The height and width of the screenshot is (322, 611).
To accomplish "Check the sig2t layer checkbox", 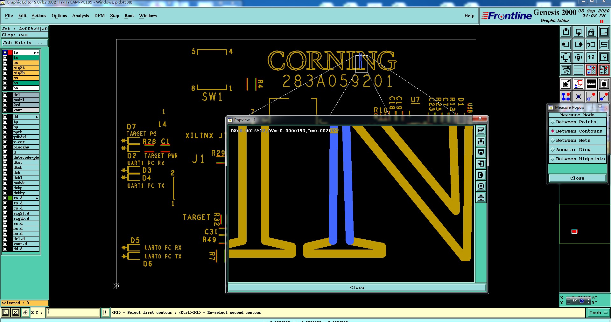I will pyautogui.click(x=5, y=68).
